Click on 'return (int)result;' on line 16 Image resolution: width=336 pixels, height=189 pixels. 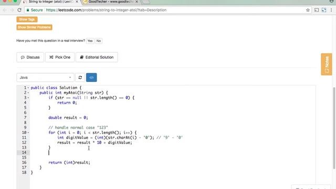[x=69, y=162]
